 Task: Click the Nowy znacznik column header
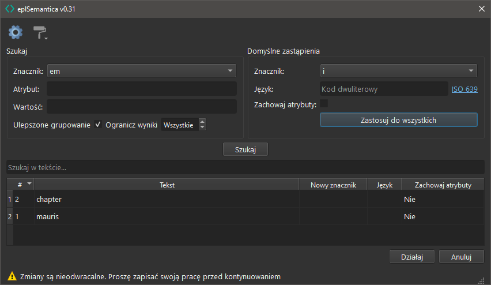[x=333, y=185]
